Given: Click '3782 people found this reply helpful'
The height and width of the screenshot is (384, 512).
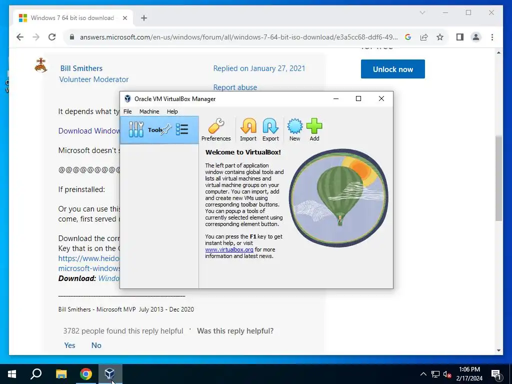Looking at the screenshot, I should click(123, 331).
